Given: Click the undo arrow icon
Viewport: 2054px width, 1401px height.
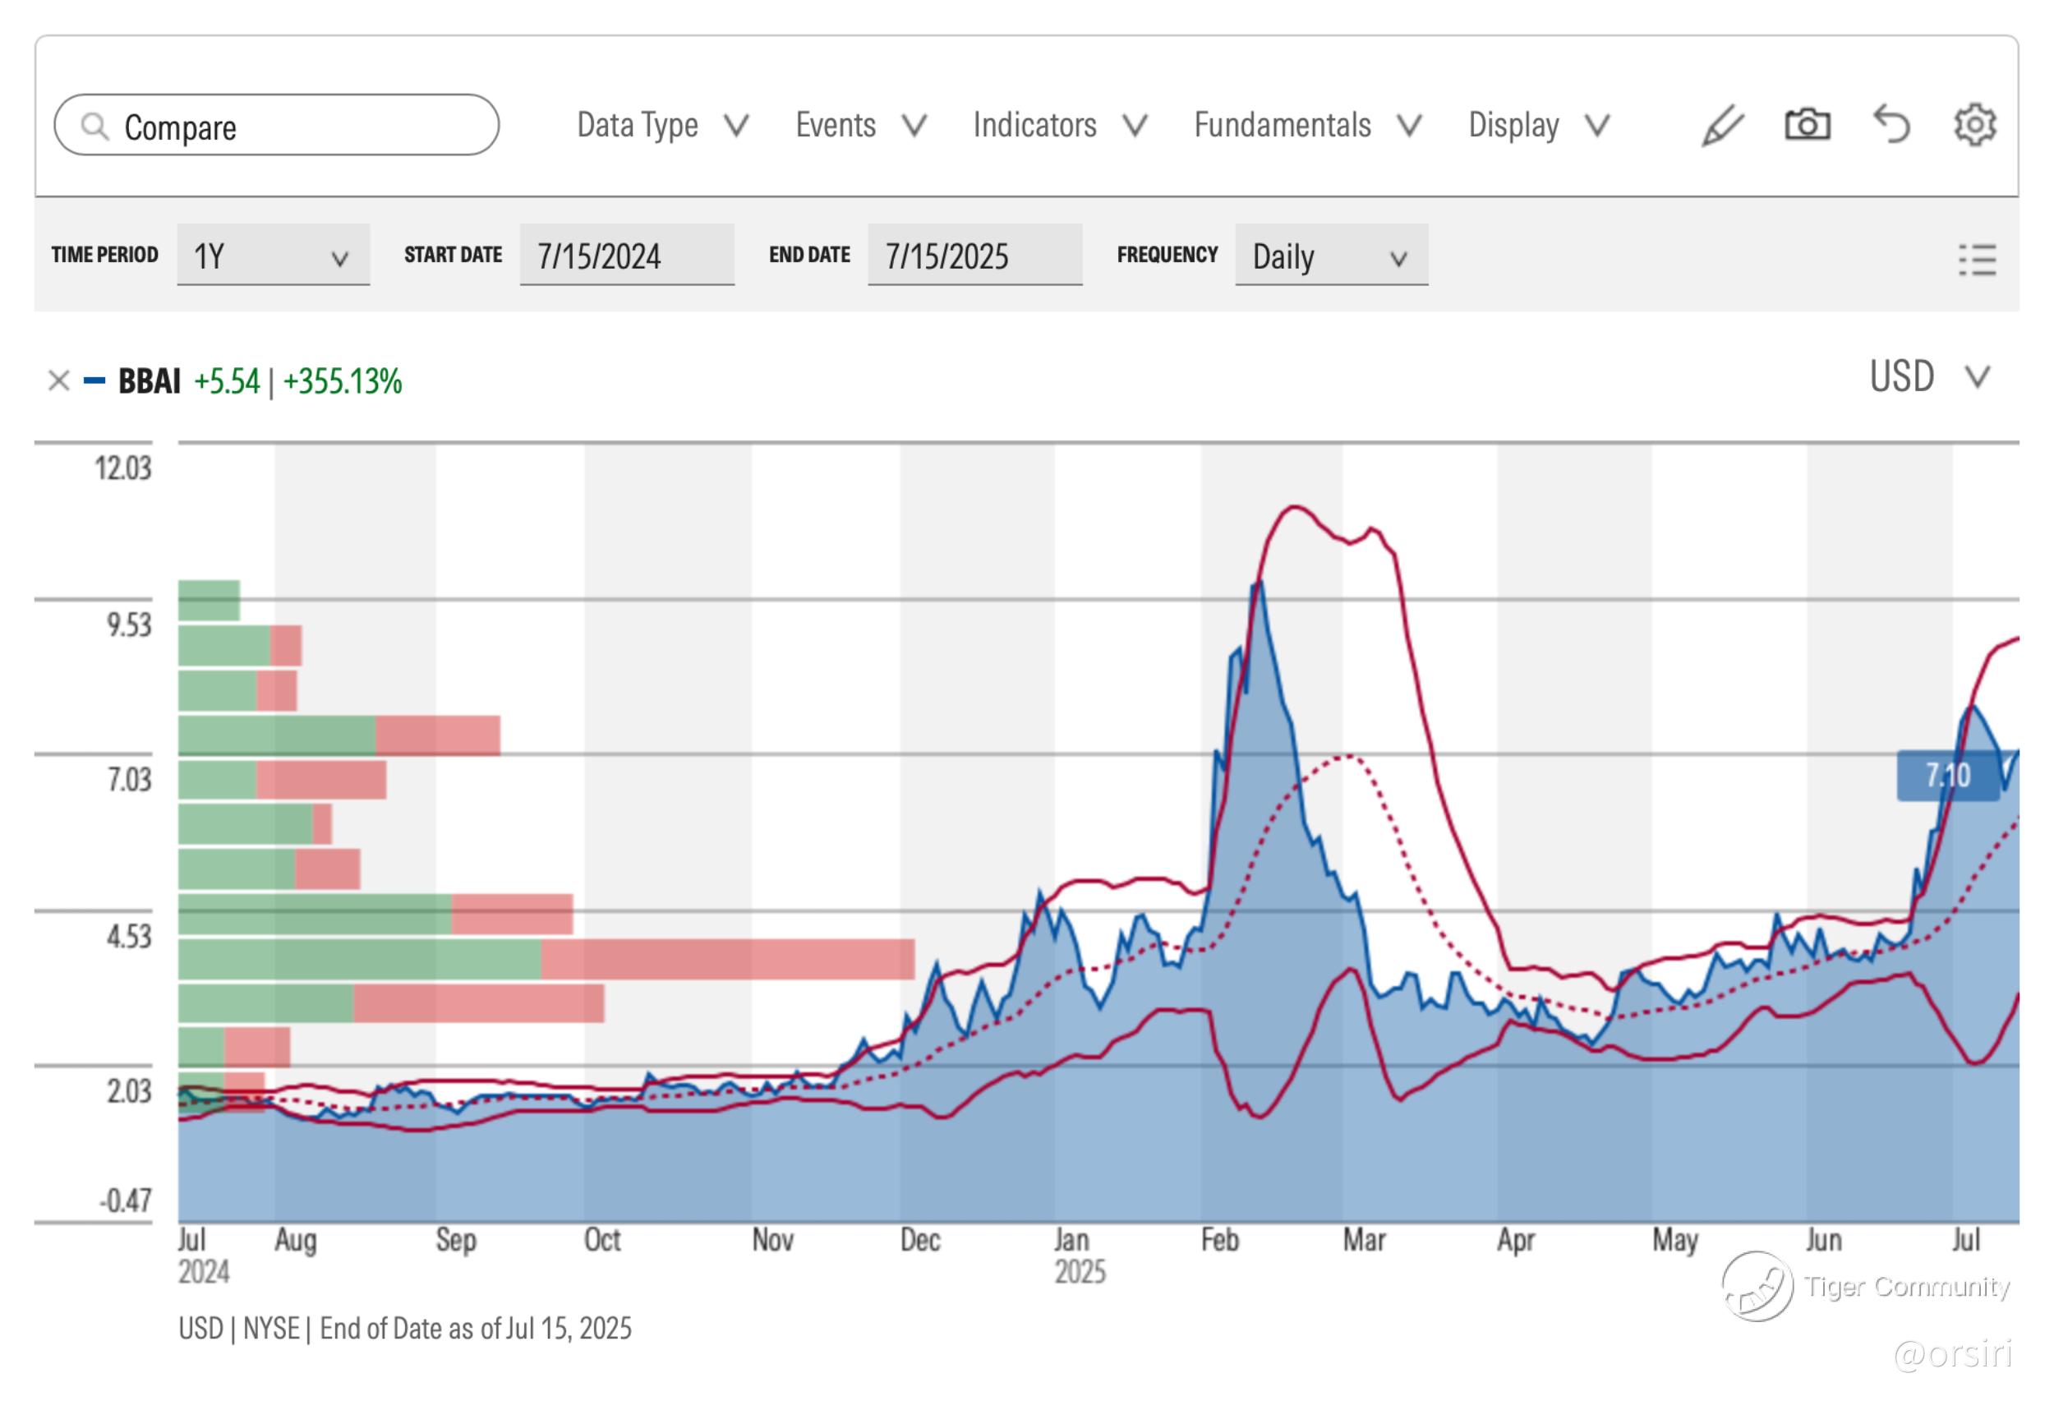Looking at the screenshot, I should pos(1891,125).
